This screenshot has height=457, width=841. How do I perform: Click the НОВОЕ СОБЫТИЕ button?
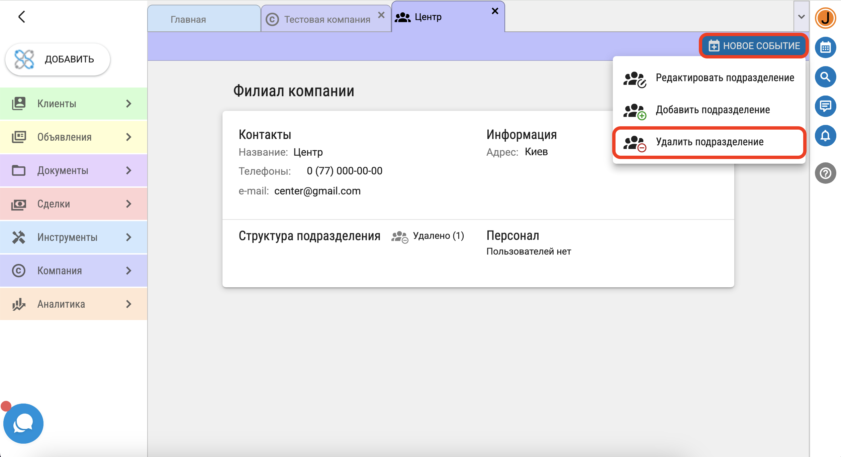coord(754,46)
